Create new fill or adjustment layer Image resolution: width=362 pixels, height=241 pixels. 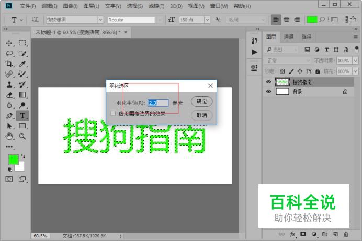click(x=314, y=234)
